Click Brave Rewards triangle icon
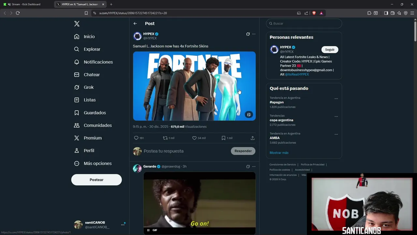The height and width of the screenshot is (235, 417). tap(321, 13)
